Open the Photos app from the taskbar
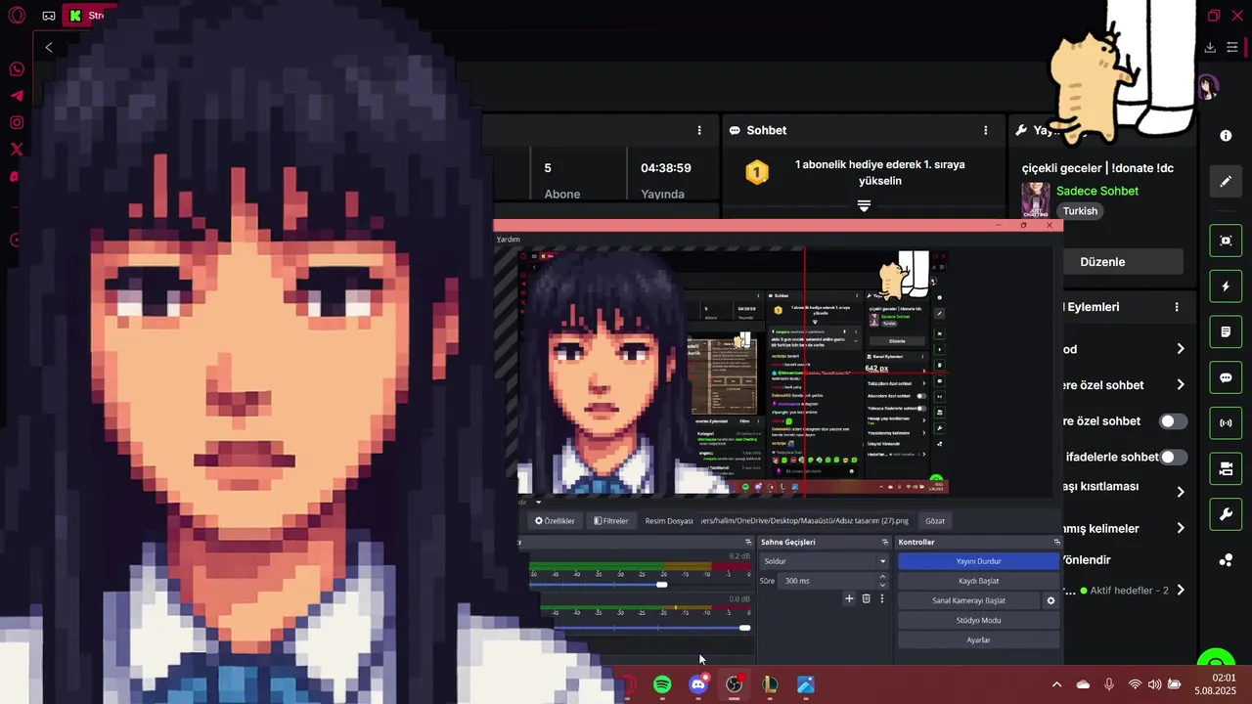 tap(806, 684)
